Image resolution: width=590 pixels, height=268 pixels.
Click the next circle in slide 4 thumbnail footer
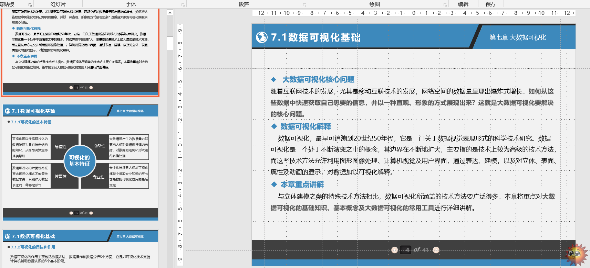[x=91, y=88]
